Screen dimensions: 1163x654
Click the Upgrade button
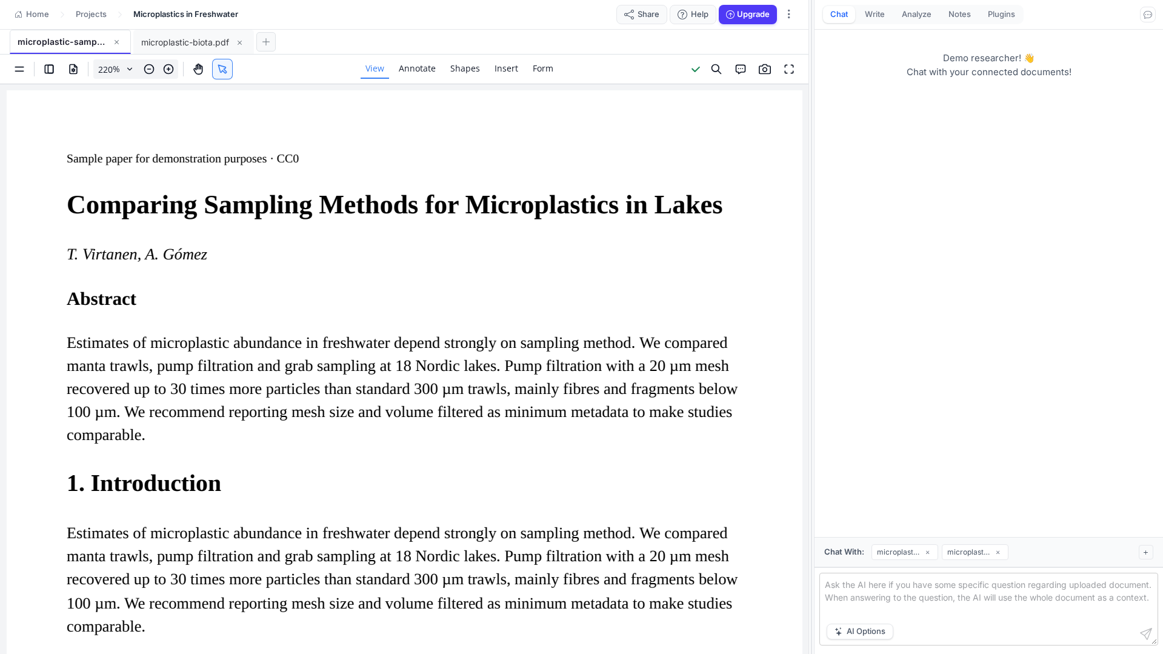click(747, 15)
